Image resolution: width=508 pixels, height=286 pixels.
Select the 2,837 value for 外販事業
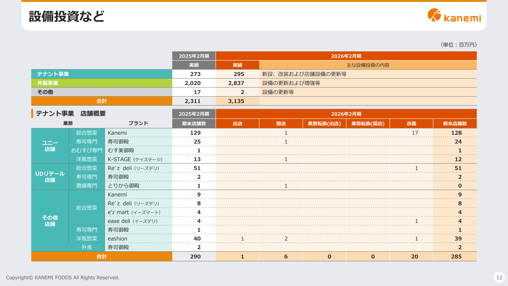(x=236, y=83)
